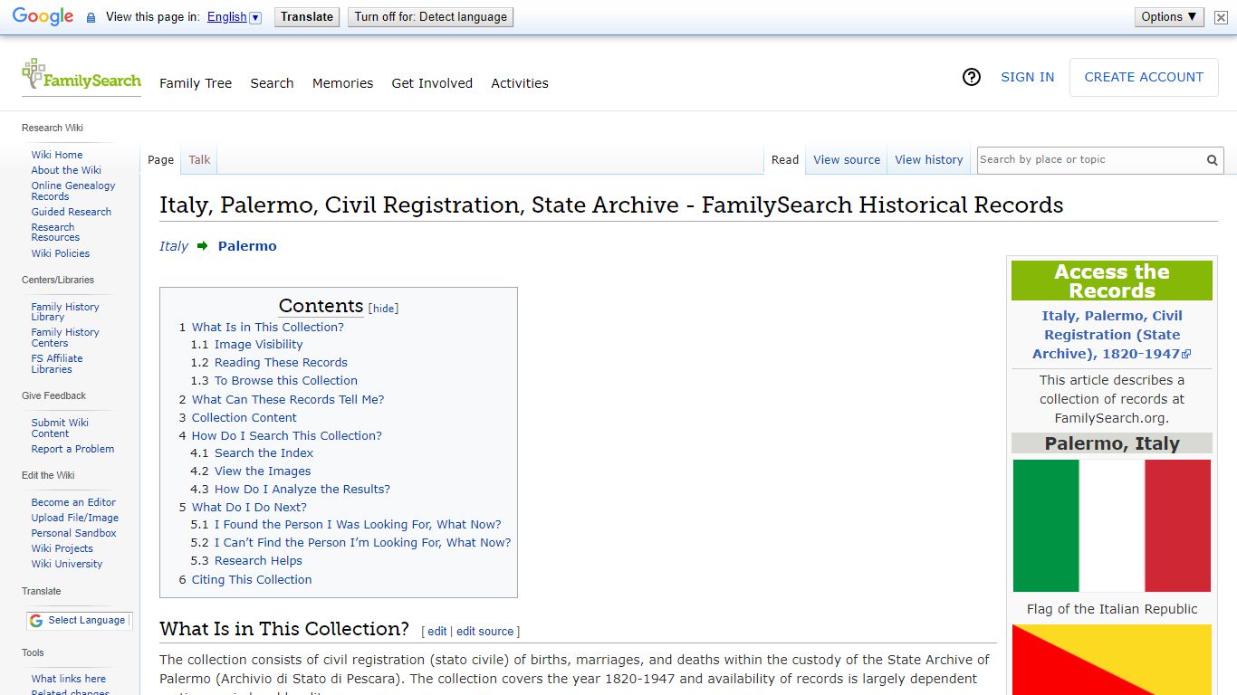Click the CREATE ACCOUNT button
1237x695 pixels.
1144,77
